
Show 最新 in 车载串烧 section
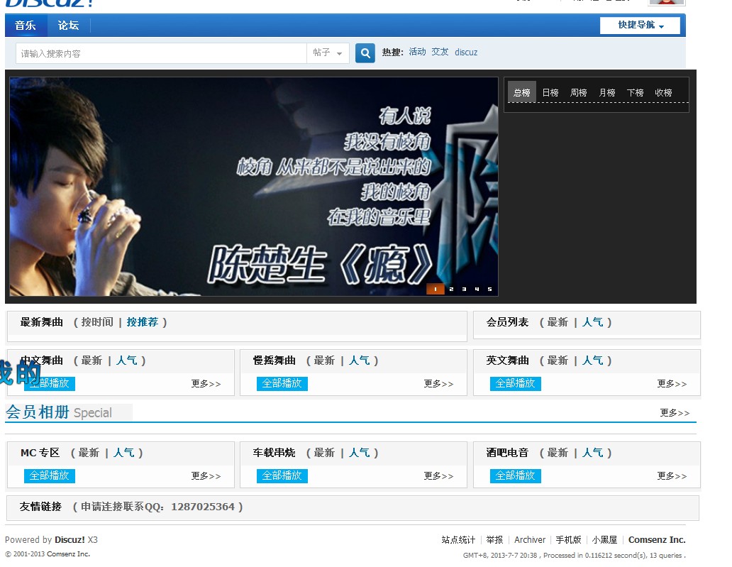point(324,453)
